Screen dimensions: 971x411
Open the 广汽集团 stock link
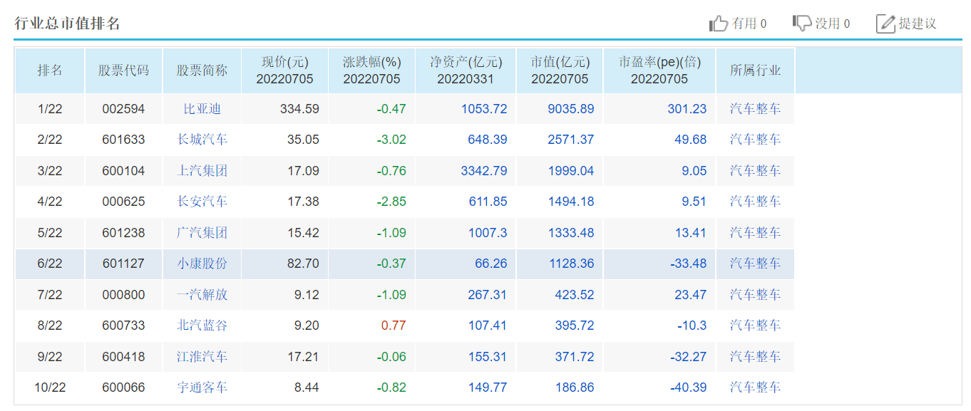202,233
